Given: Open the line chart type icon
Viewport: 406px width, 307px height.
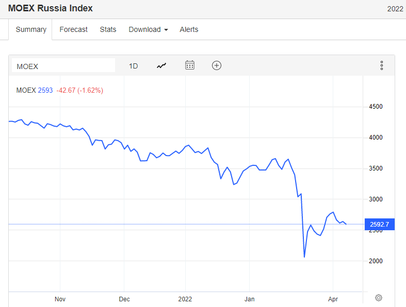Looking at the screenshot, I should pos(162,65).
